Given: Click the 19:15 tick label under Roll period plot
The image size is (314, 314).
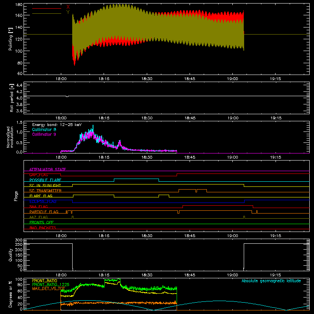Looking at the screenshot, I should point(276,118).
